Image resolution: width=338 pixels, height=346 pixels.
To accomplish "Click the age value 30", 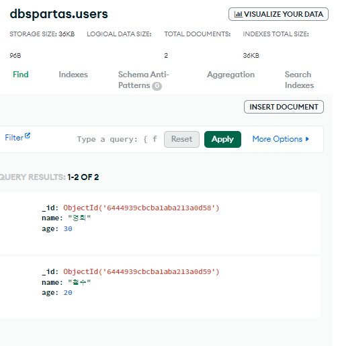I will pyautogui.click(x=68, y=229).
